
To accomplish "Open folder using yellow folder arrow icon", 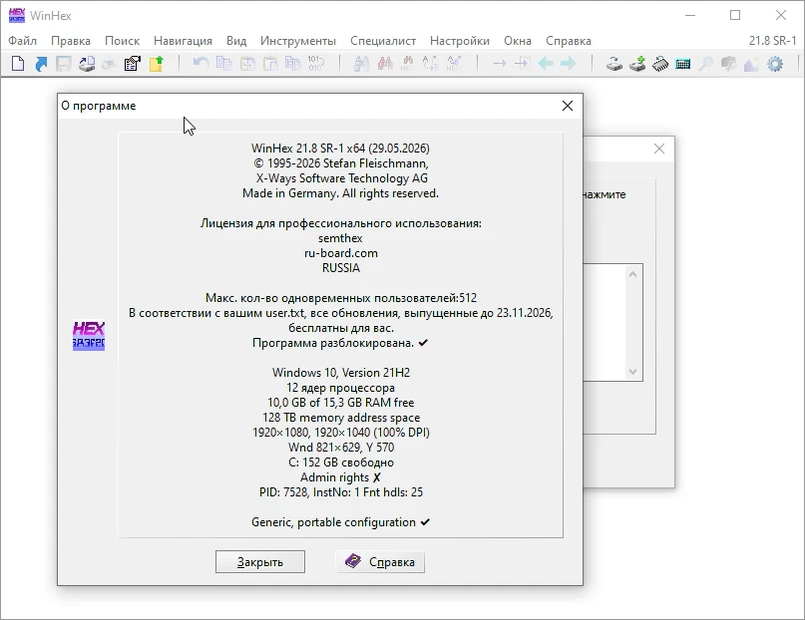I will [157, 64].
